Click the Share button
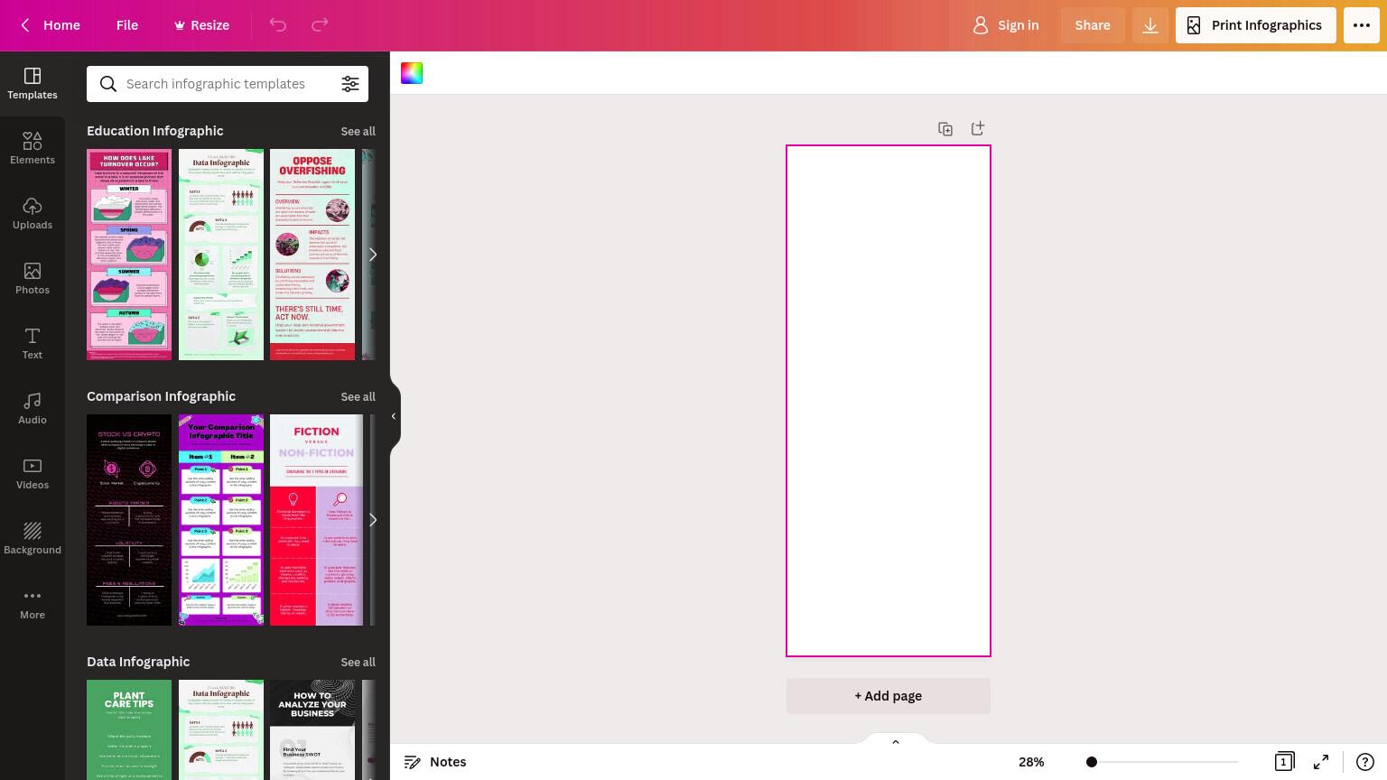This screenshot has width=1387, height=780. point(1093,25)
